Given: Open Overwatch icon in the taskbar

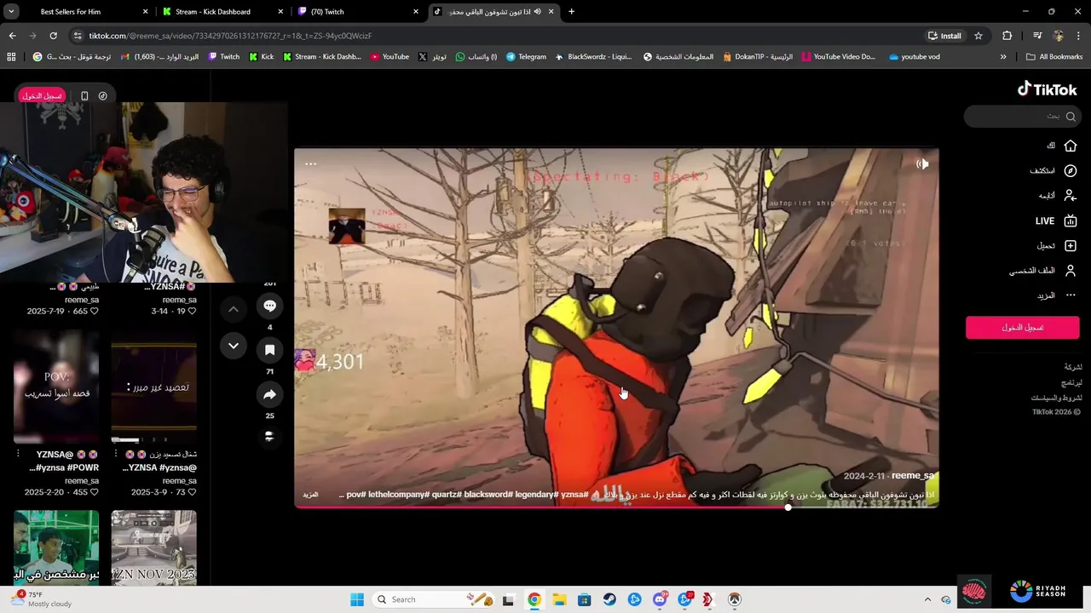Looking at the screenshot, I should click(735, 599).
